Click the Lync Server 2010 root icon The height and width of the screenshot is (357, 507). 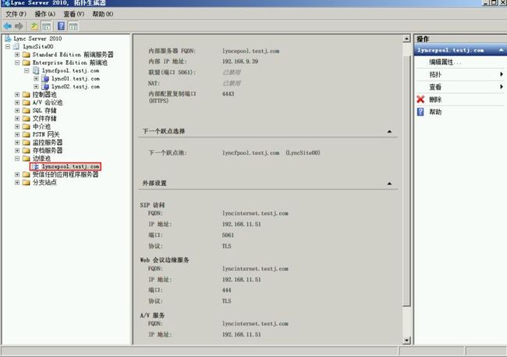coord(8,38)
